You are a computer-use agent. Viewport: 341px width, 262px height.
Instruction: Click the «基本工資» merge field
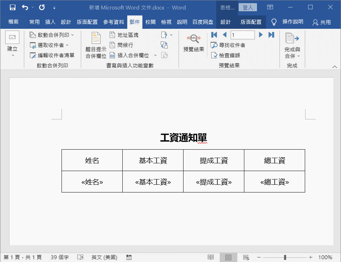[x=153, y=182]
